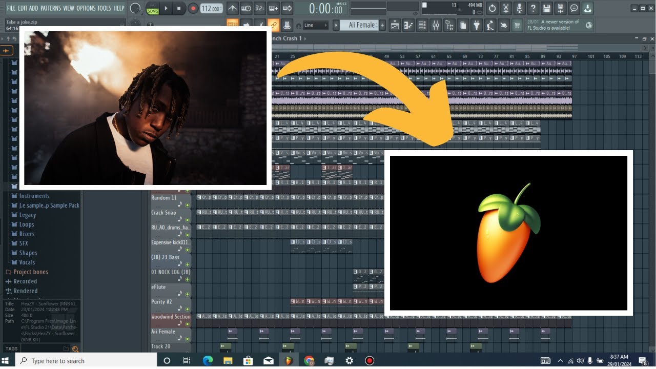This screenshot has height=369, width=656.
Task: Toggle overdub blend recording icon
Action: tap(273, 8)
